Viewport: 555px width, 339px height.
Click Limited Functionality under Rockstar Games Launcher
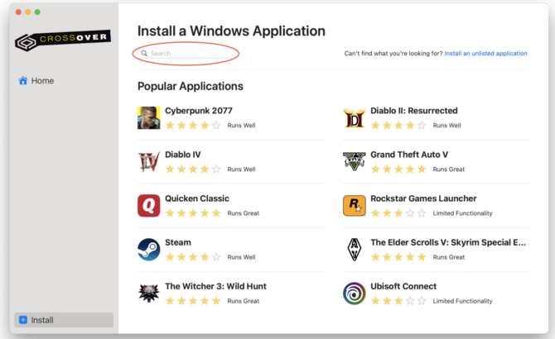(462, 213)
